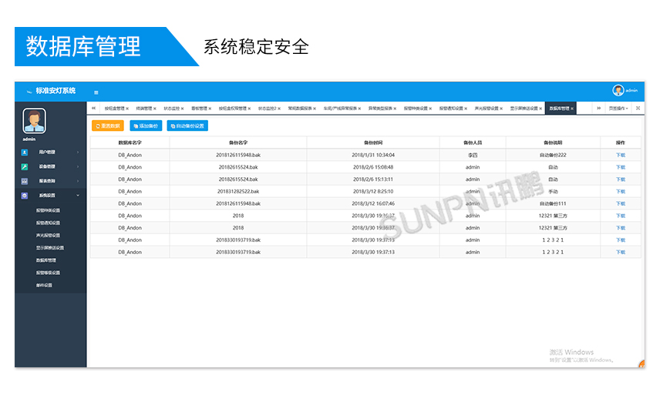663x402 pixels.
Task: Switch to the 终端管理 tab
Action: click(143, 109)
